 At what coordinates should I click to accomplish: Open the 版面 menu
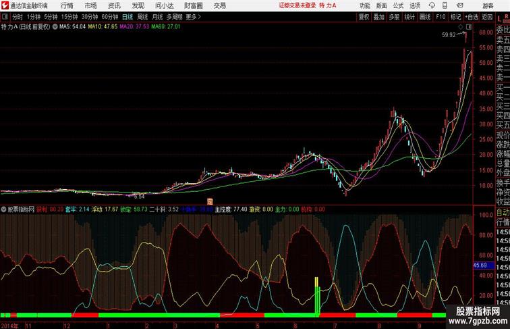pyautogui.click(x=382, y=5)
